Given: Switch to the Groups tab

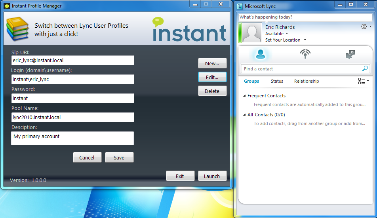Looking at the screenshot, I should tap(251, 81).
